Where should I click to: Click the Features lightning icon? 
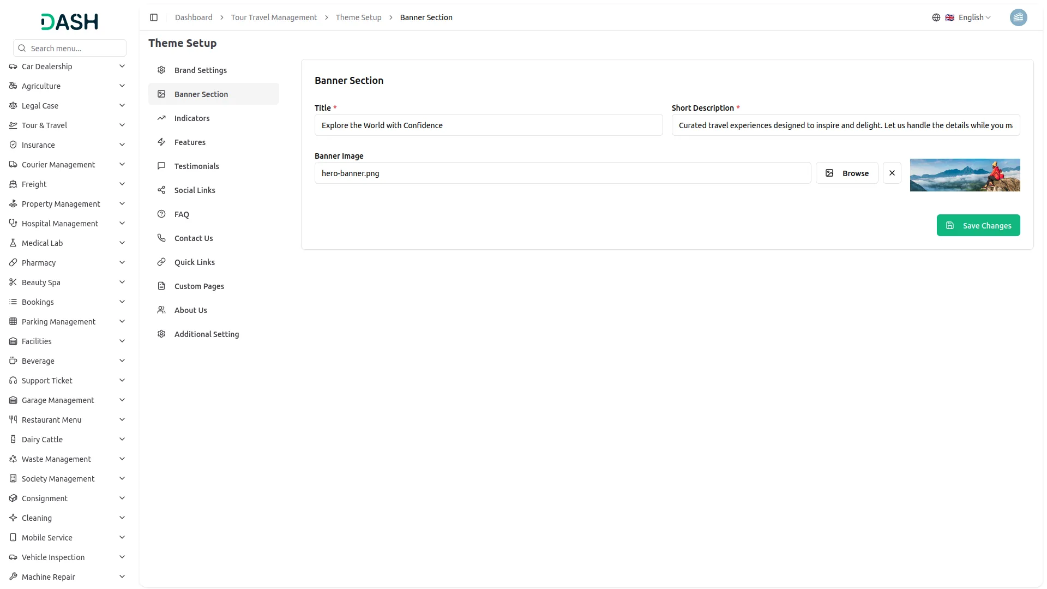[161, 142]
